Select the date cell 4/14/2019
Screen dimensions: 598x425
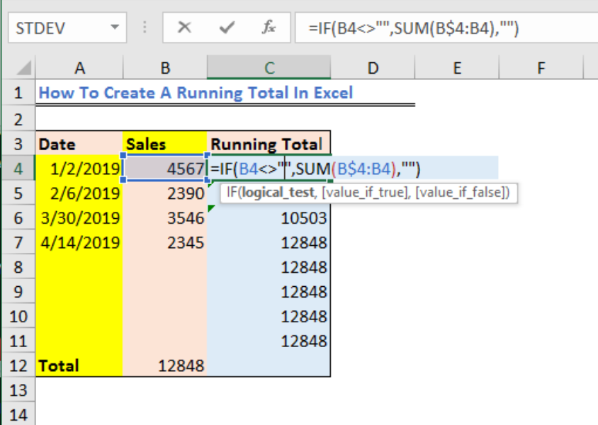click(79, 242)
